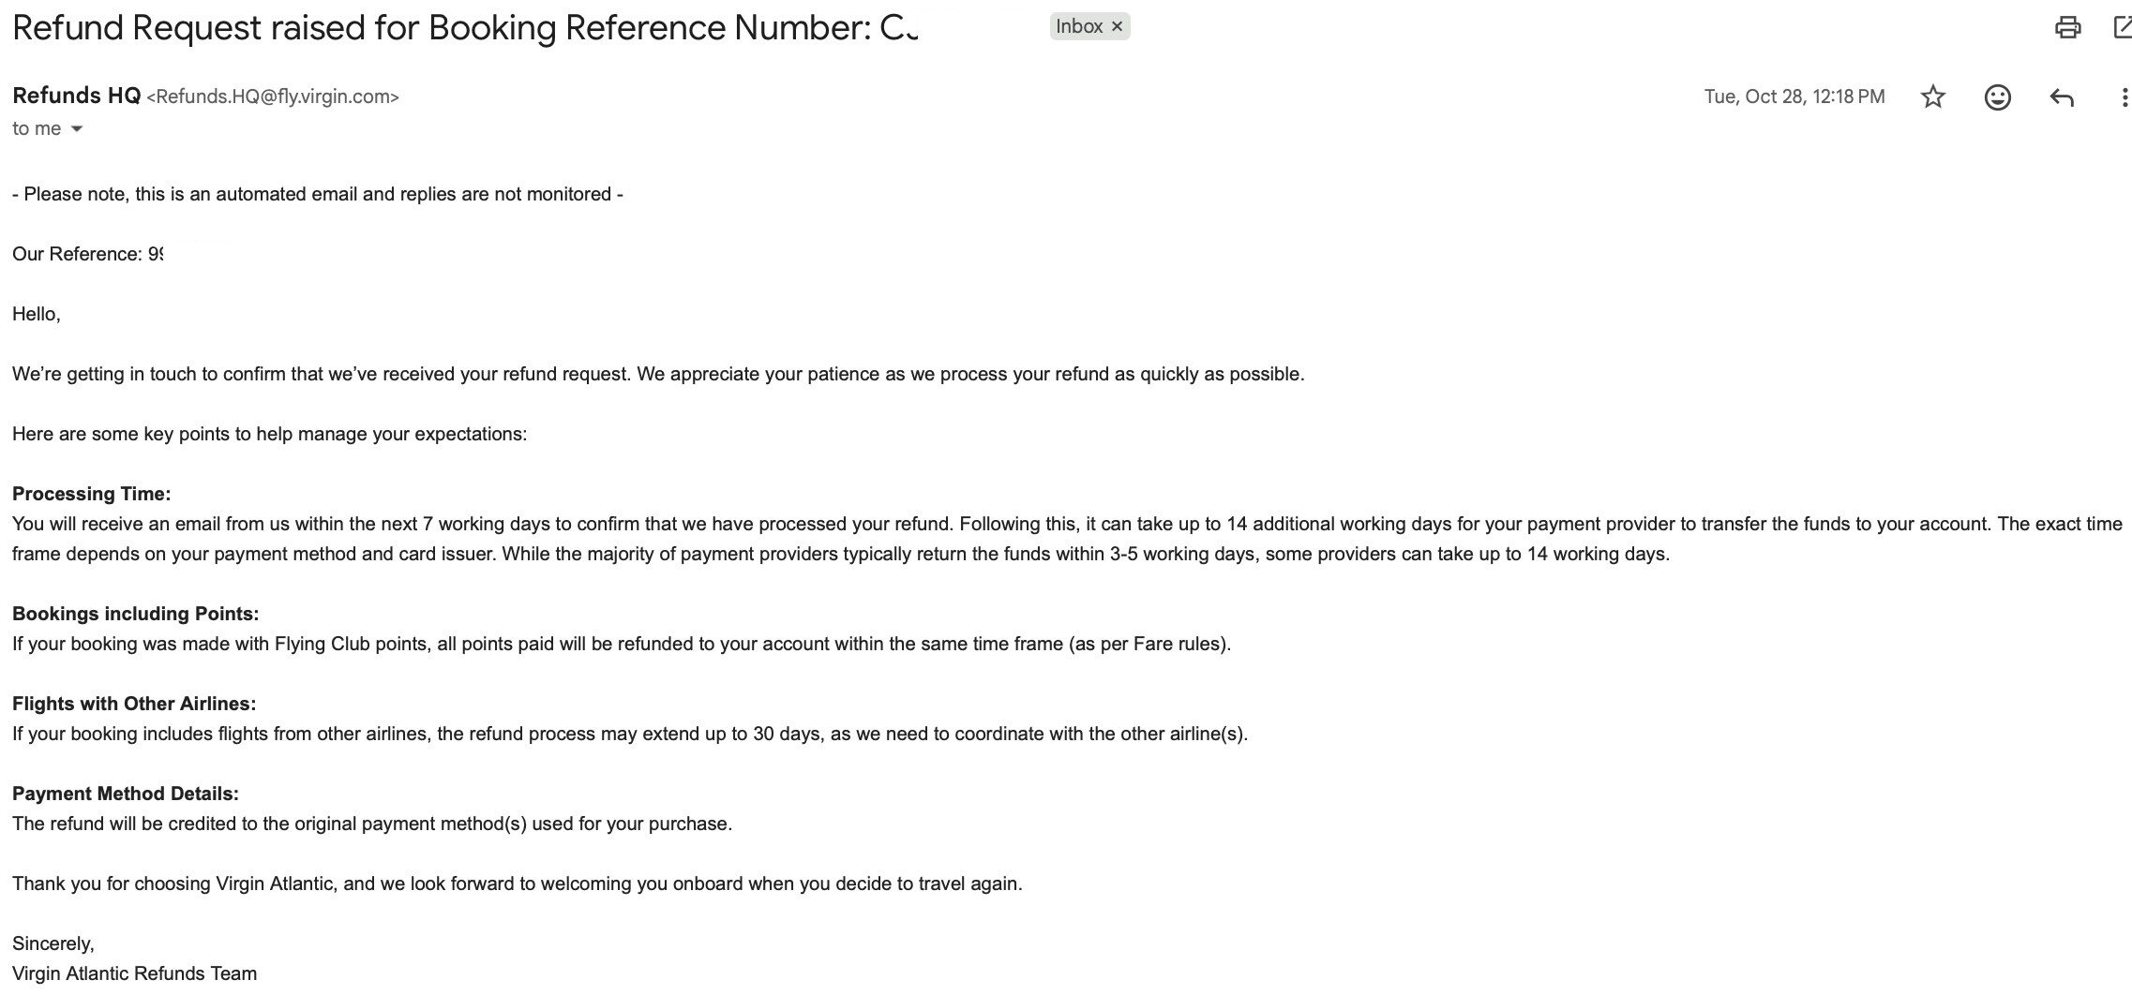Click the 'Processing Time:' bold heading

coord(91,494)
